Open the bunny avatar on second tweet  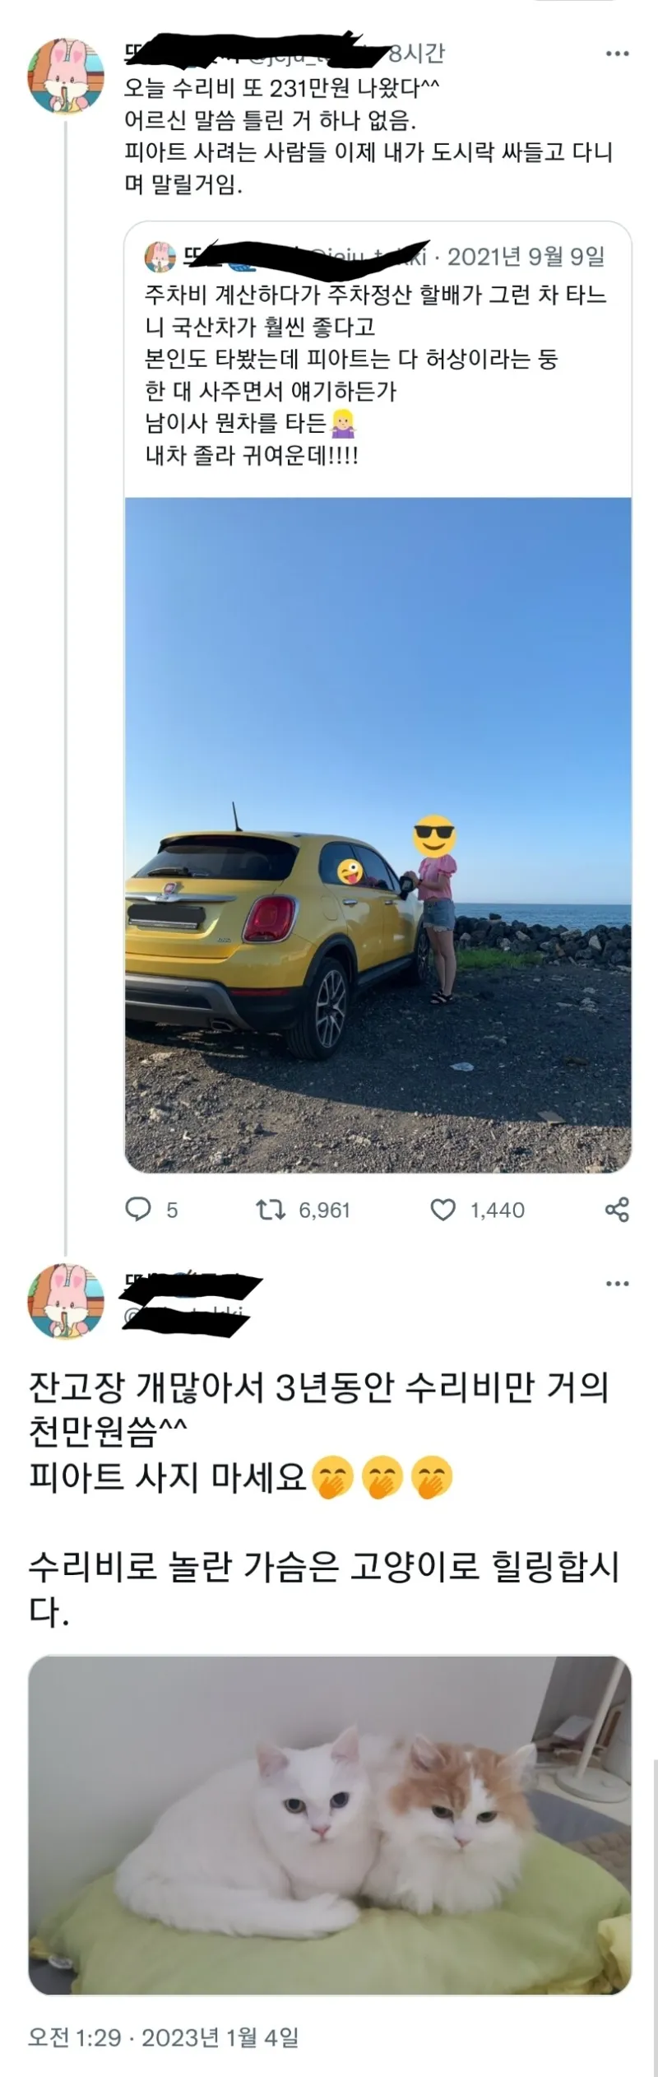67,1301
